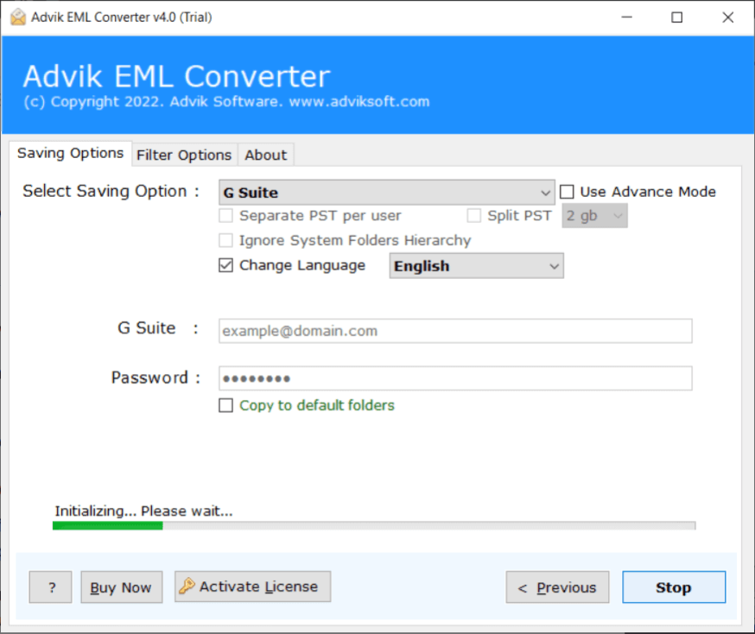The image size is (755, 634).
Task: Click the question mark help button
Action: [x=51, y=586]
